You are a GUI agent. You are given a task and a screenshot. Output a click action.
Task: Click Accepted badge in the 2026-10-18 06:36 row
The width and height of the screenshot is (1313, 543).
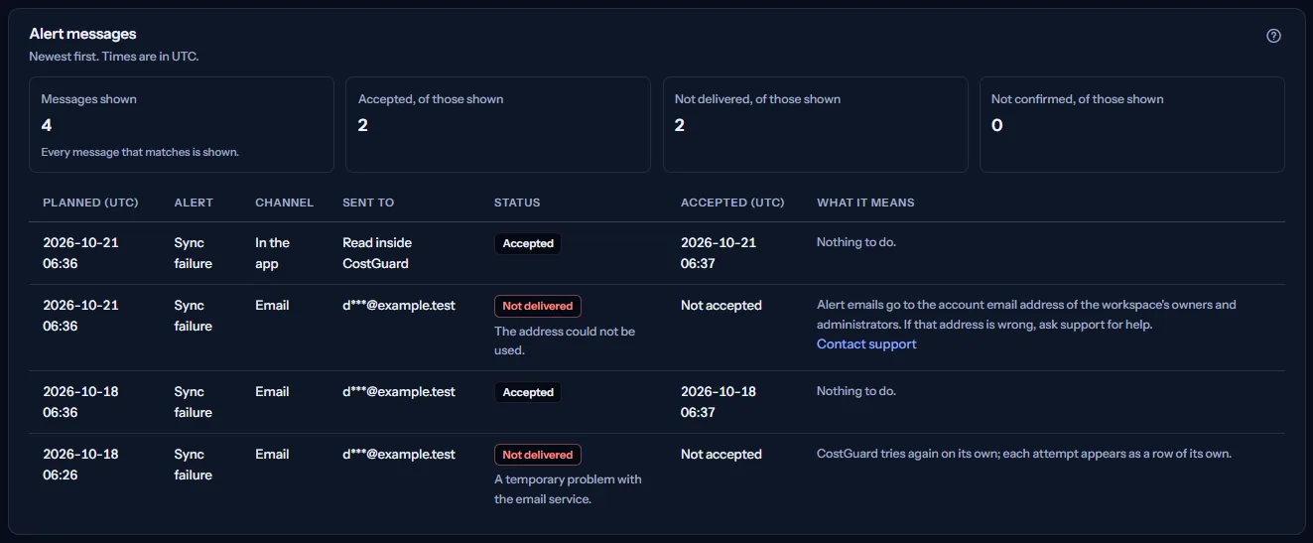(528, 392)
